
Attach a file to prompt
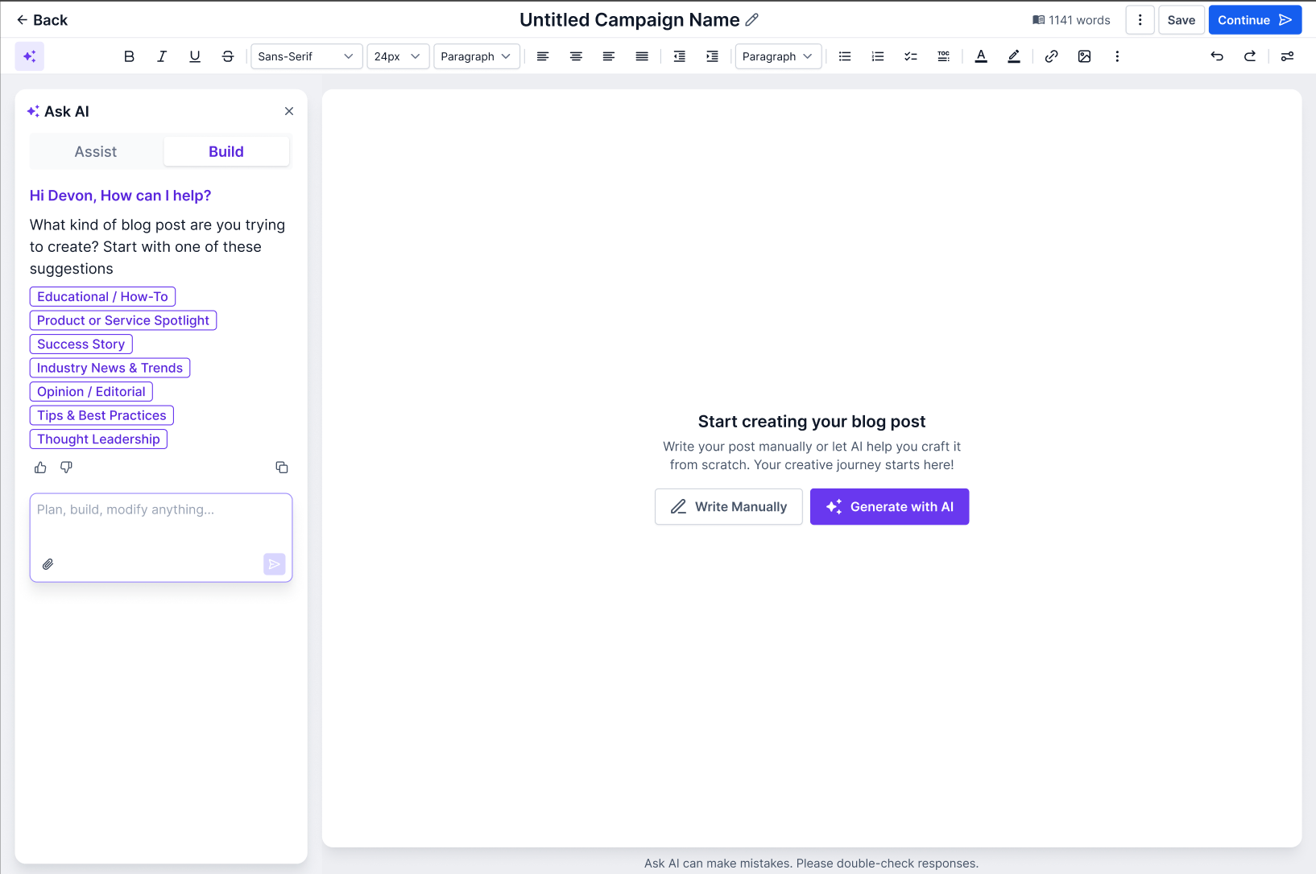pos(48,564)
